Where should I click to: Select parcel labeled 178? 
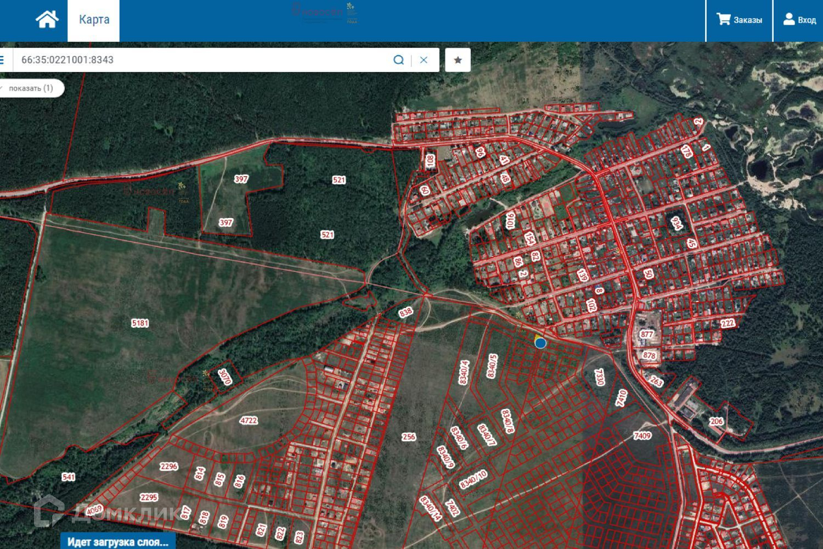pos(686,152)
